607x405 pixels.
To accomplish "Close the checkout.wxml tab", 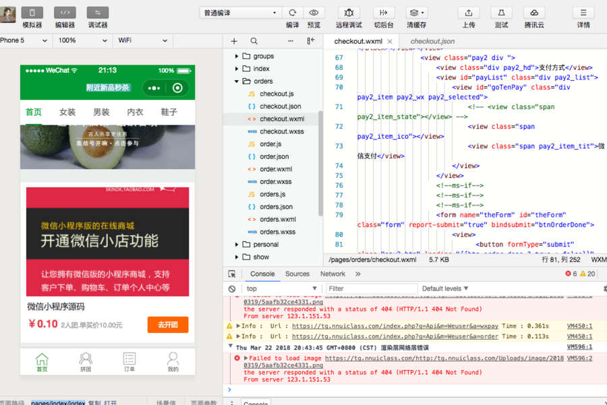I will pos(390,41).
